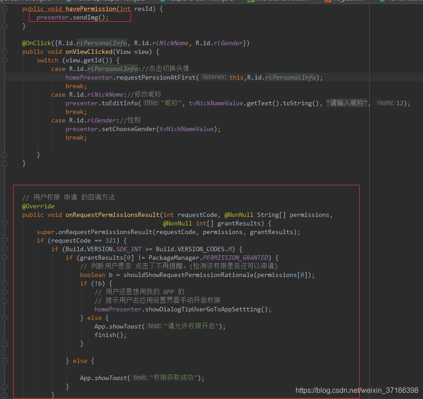This screenshot has height=399, width=423.
Task: Click the 点击切换头像 comment
Action: click(165, 69)
